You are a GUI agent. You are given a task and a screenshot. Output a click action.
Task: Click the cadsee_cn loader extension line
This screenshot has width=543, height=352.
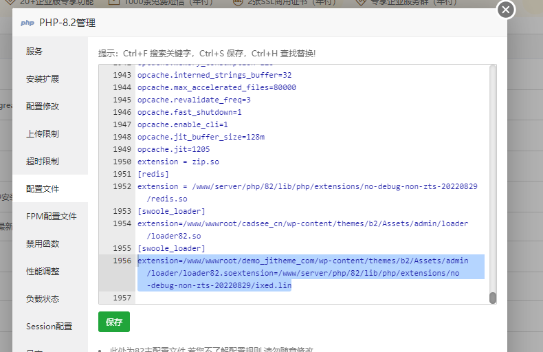[x=302, y=230]
